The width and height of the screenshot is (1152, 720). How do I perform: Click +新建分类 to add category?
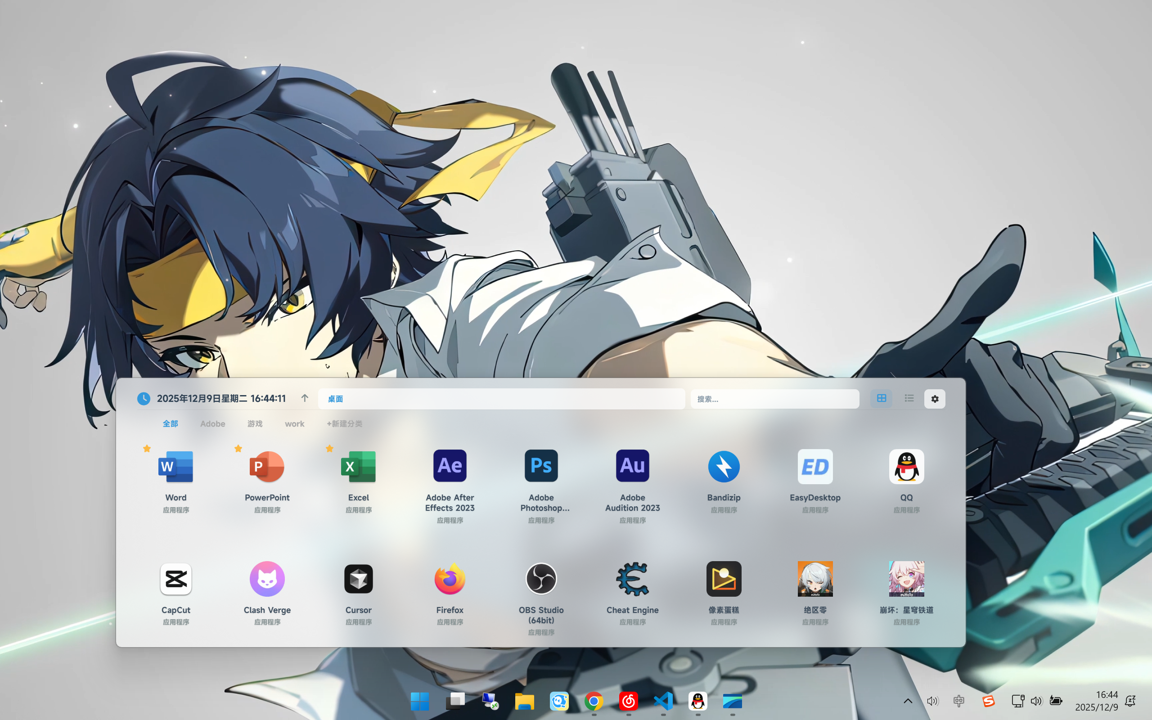(345, 424)
